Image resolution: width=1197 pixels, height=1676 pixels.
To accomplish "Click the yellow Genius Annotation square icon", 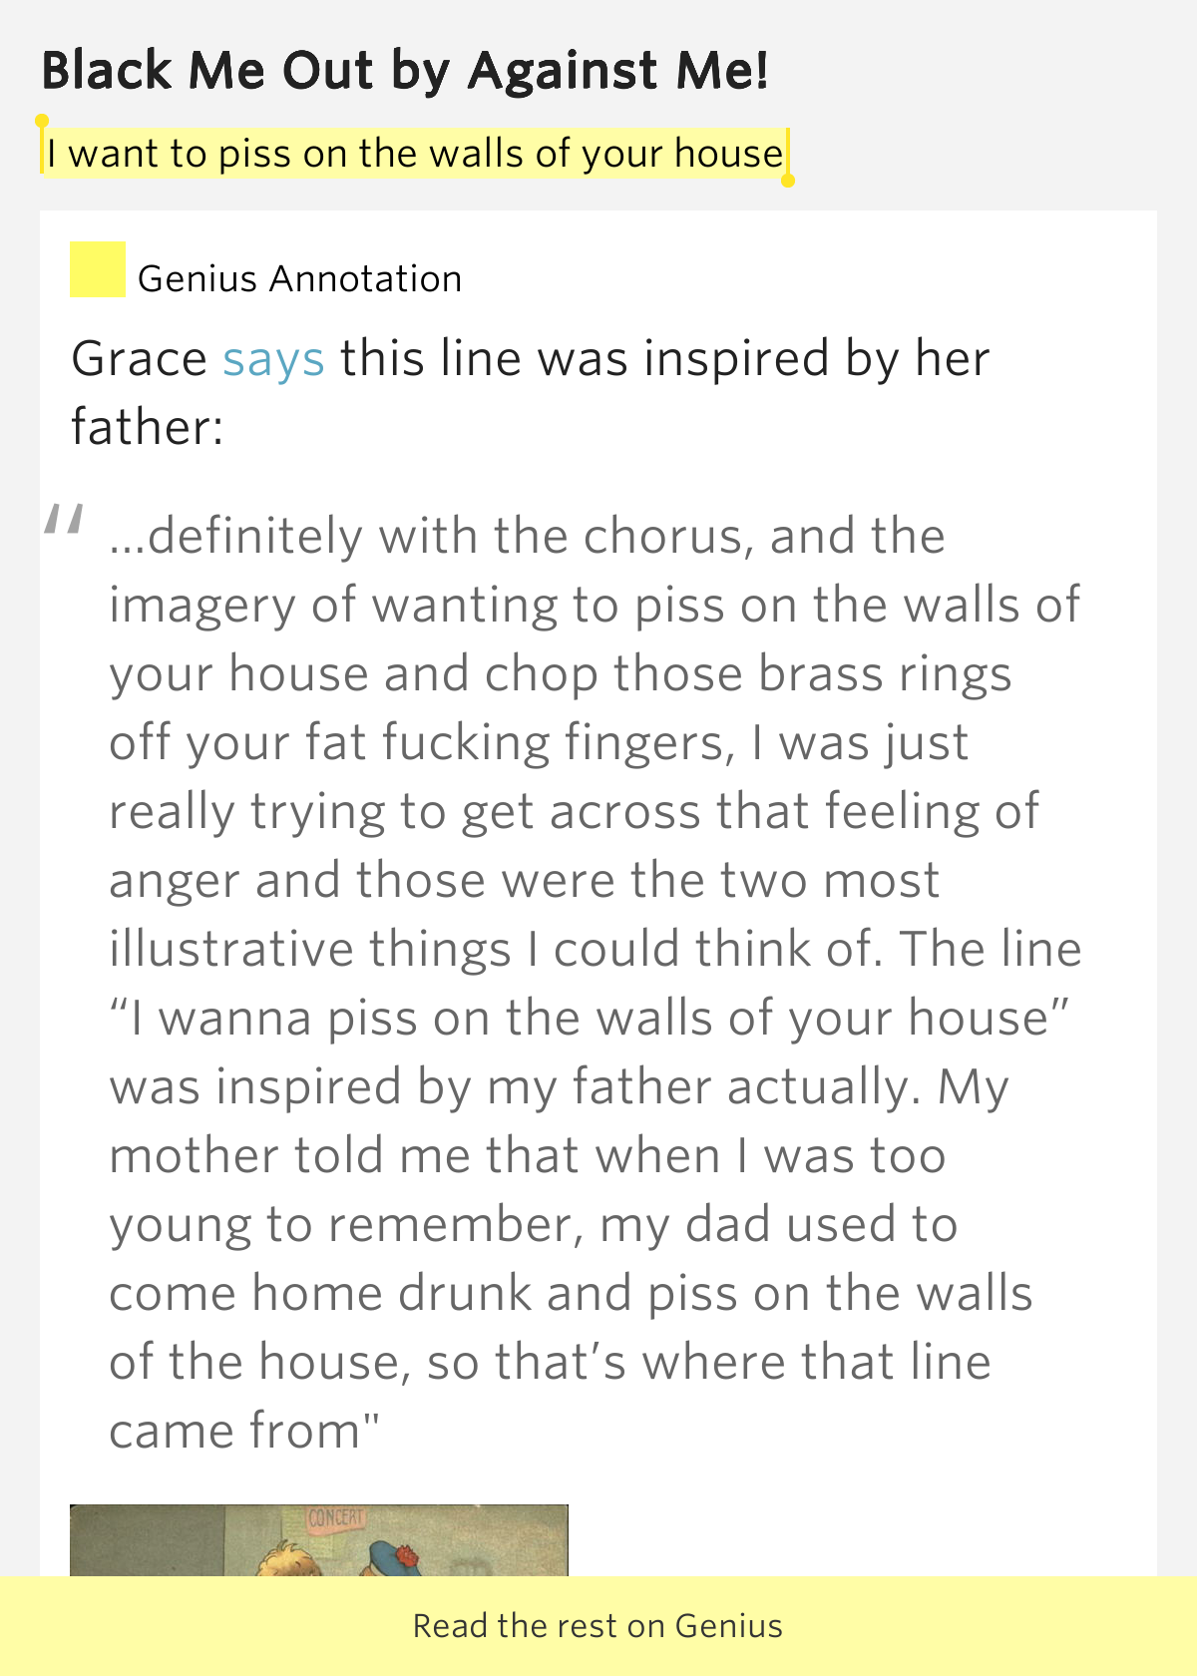I will (x=98, y=269).
